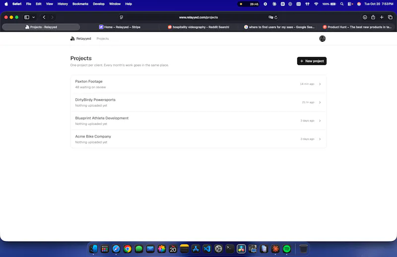Open the user avatar in page header
This screenshot has height=257, width=397.
point(322,39)
